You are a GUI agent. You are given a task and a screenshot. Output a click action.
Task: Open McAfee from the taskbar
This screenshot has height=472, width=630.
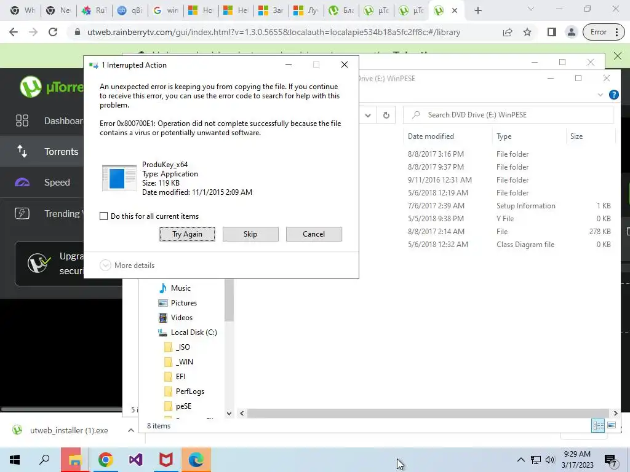(x=165, y=460)
